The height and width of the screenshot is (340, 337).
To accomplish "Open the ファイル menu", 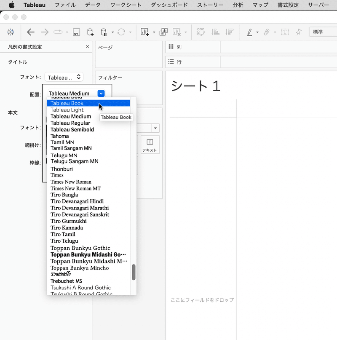I will pyautogui.click(x=65, y=5).
